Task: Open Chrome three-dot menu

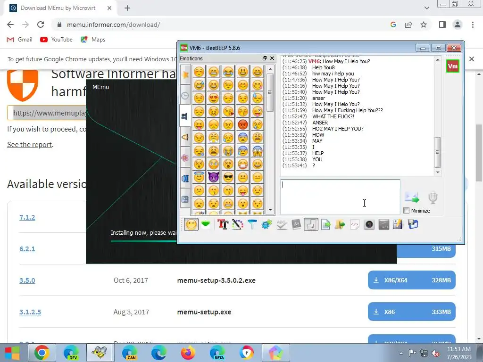Action: tap(473, 25)
